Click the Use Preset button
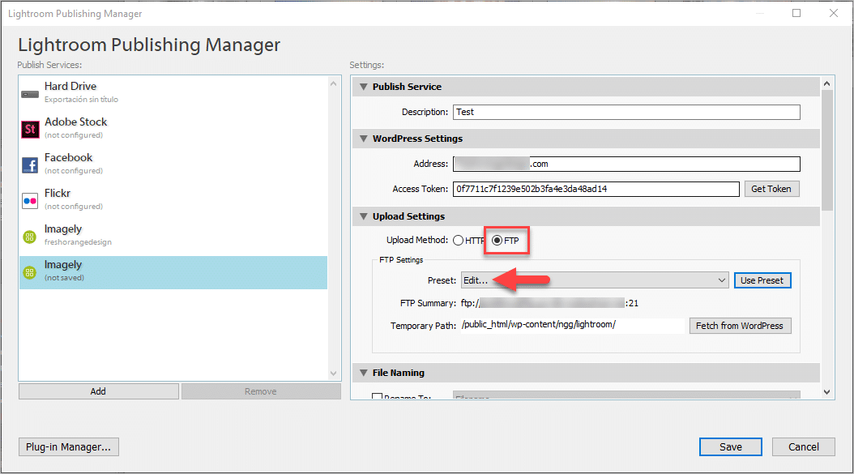Screen dimensions: 854x474 pyautogui.click(x=762, y=280)
